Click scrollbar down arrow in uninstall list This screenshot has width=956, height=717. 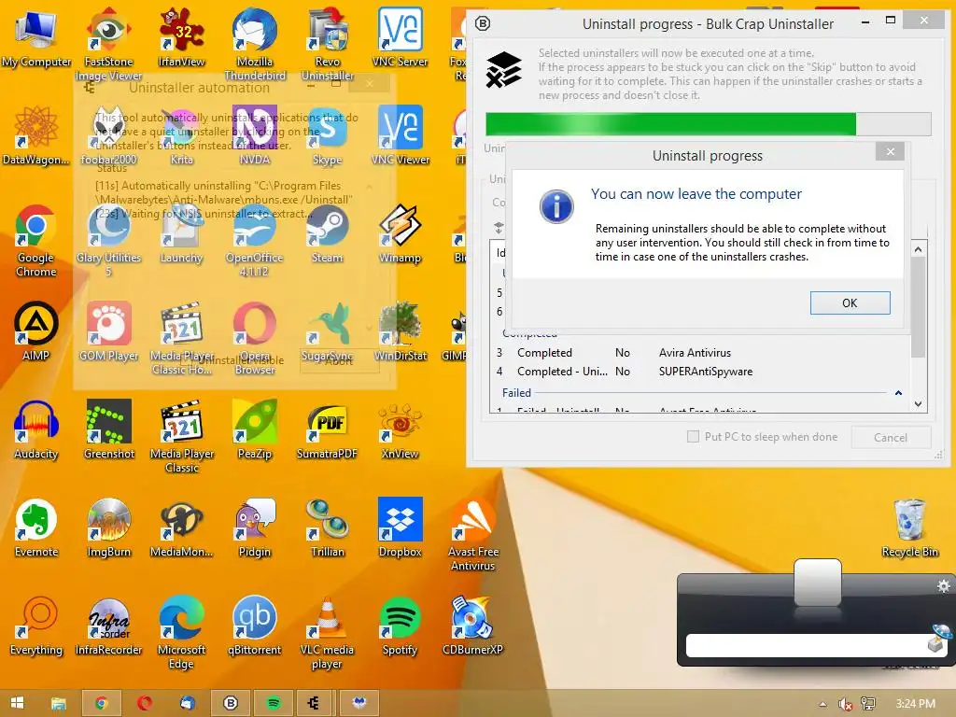(919, 403)
